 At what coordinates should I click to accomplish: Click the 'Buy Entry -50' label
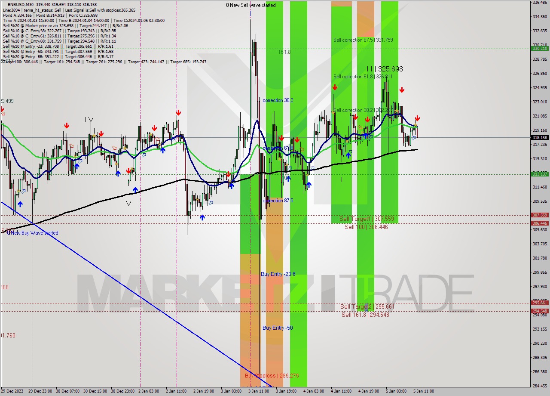[278, 328]
